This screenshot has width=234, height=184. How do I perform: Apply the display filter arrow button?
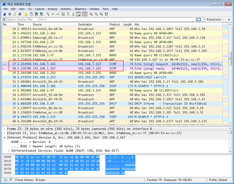coord(198,20)
